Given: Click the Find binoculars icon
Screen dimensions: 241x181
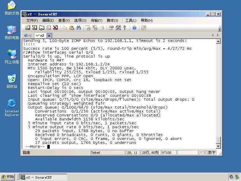Looking at the screenshot, I should [79, 28].
